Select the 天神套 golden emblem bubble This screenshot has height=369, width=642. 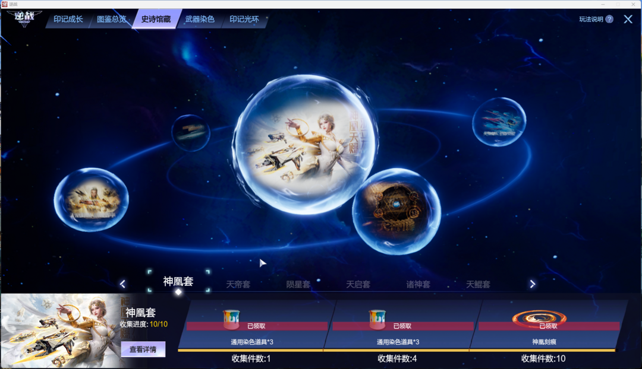coord(396,211)
